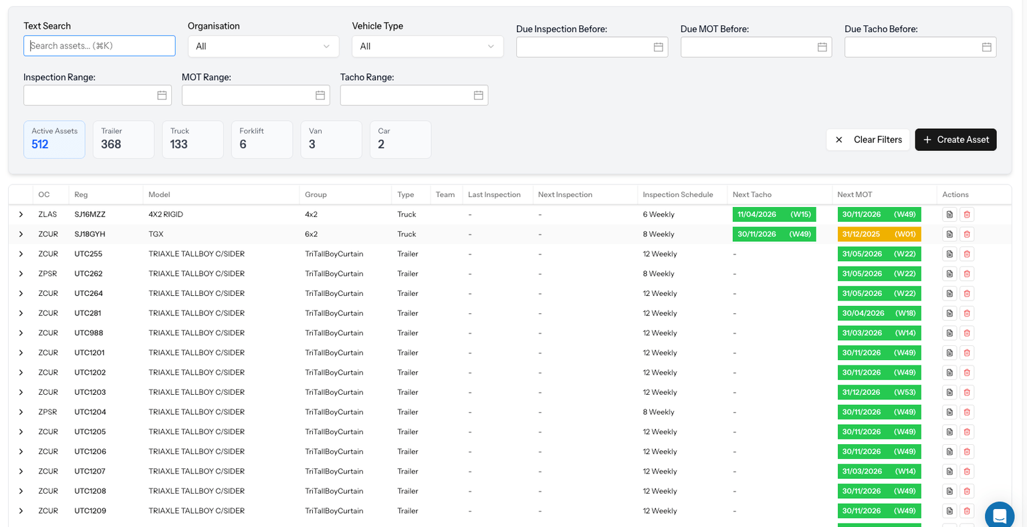Image resolution: width=1027 pixels, height=527 pixels.
Task: Delete the UTC255 trailer via trash icon
Action: [x=967, y=254]
